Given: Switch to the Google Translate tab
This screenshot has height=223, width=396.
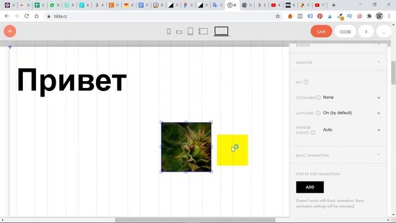Looking at the screenshot, I should pyautogui.click(x=217, y=5).
